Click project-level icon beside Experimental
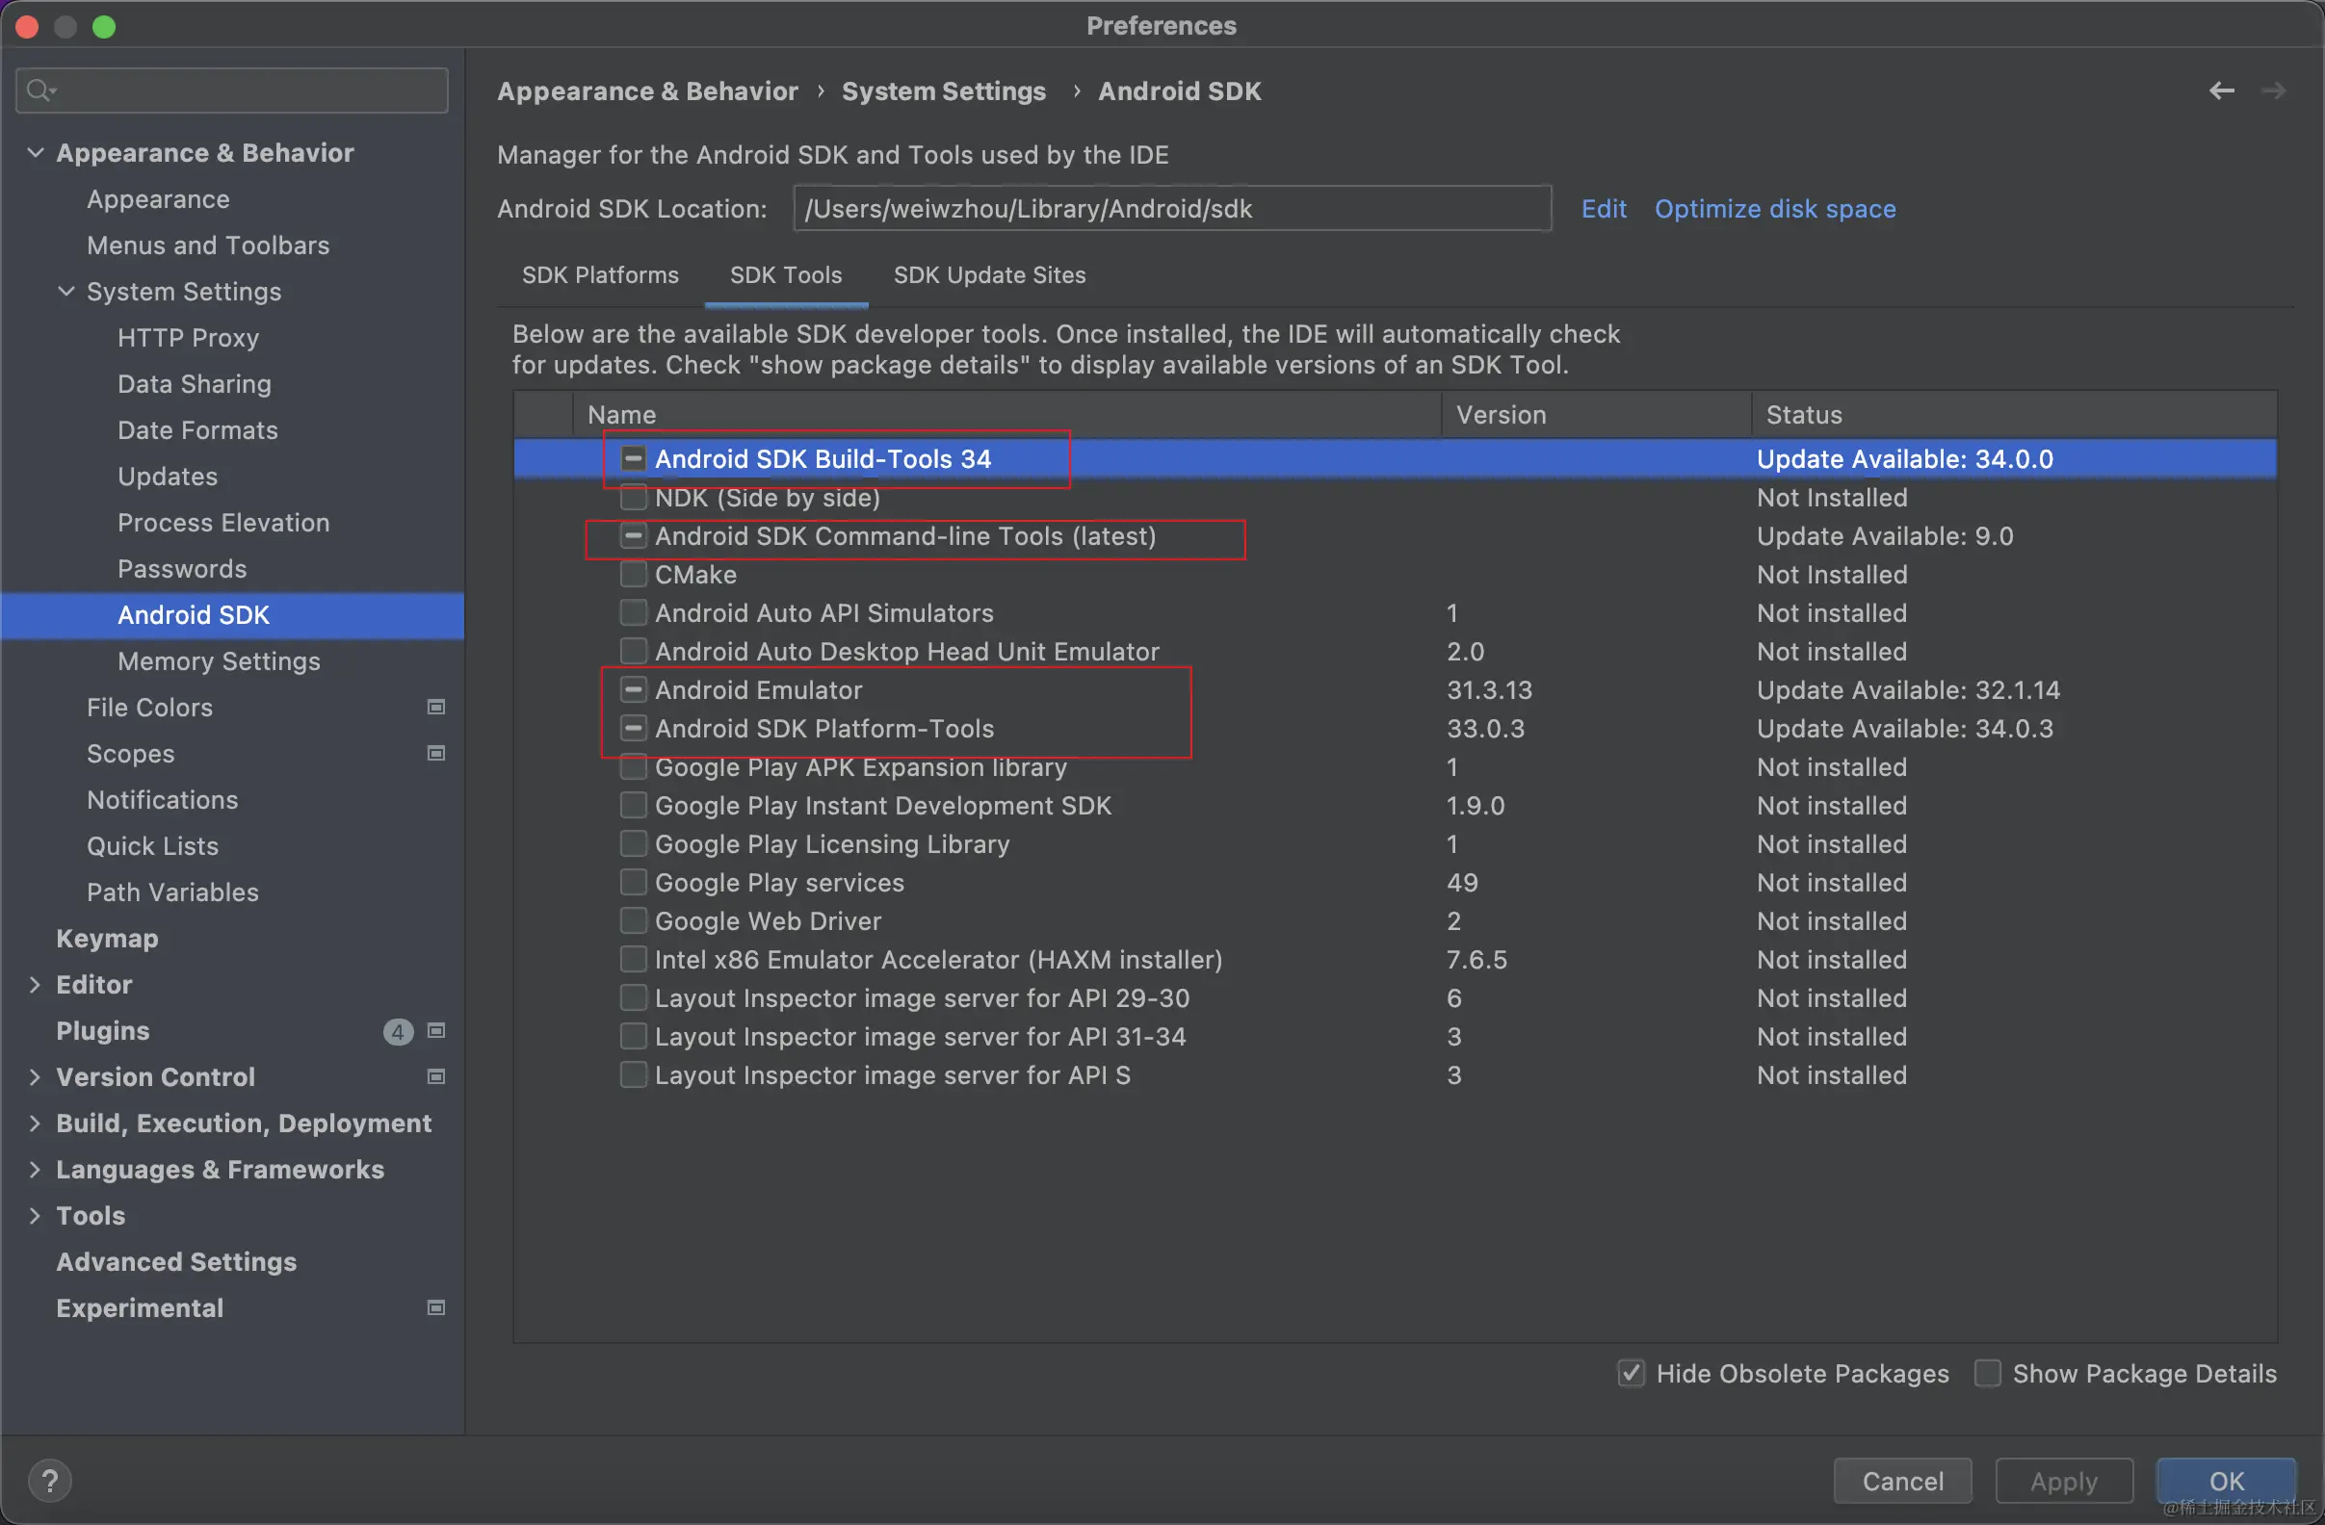 click(436, 1307)
